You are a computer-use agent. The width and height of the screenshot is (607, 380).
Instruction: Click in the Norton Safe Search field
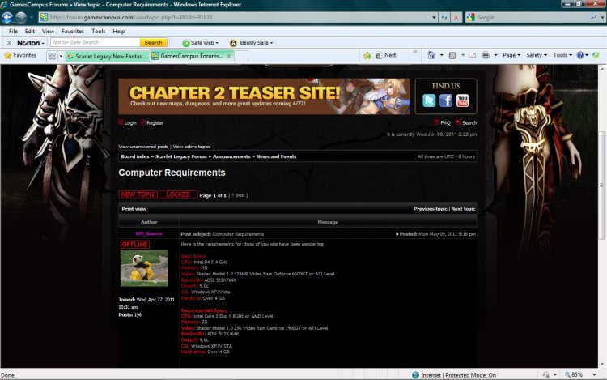(x=95, y=43)
